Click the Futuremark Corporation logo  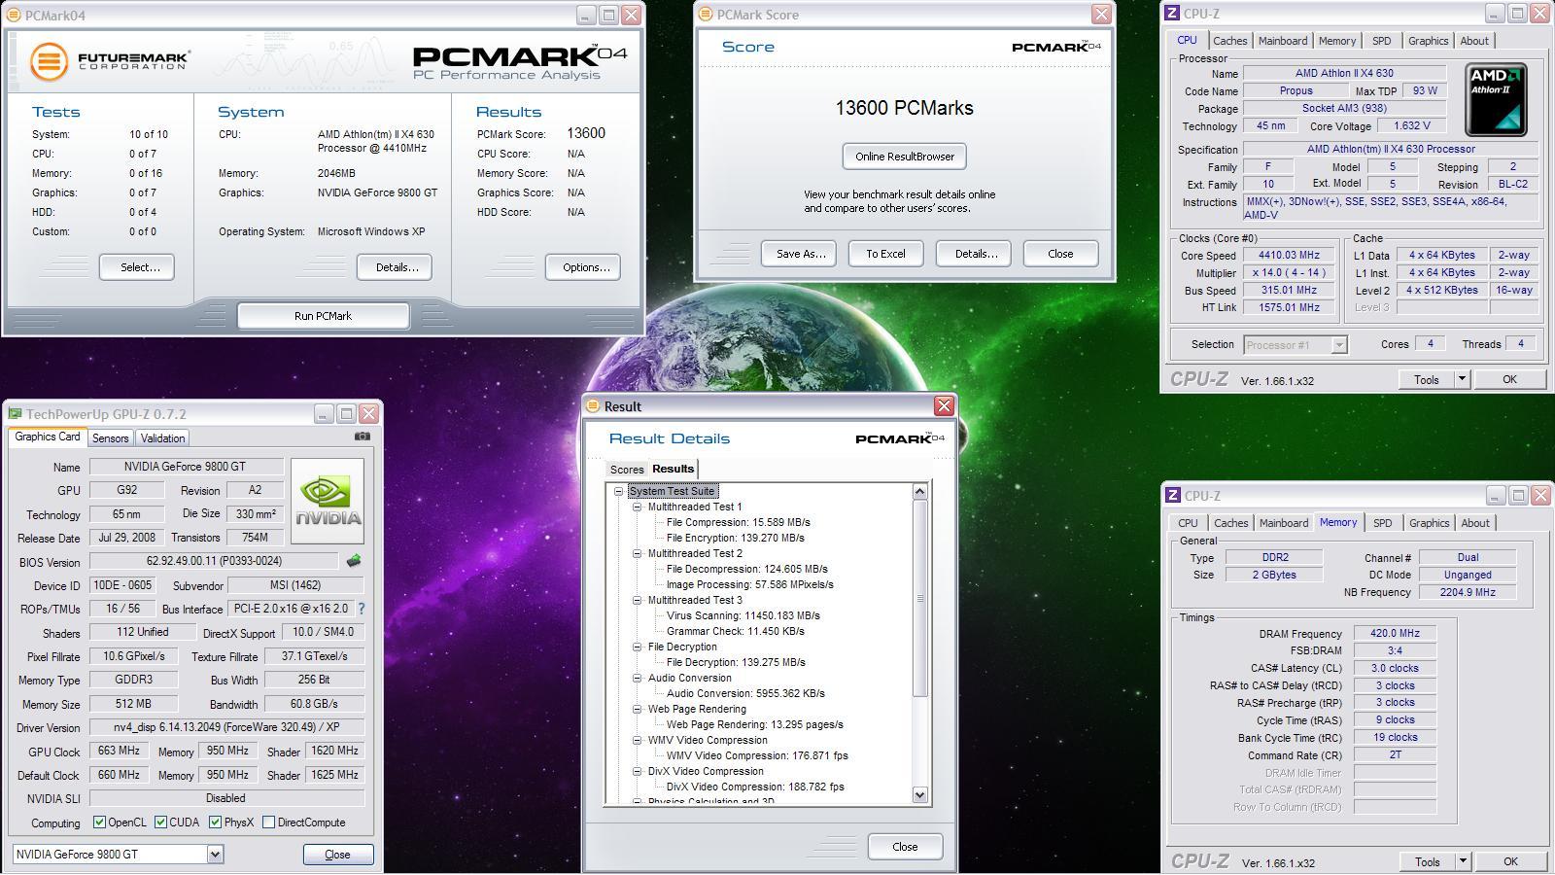click(x=110, y=61)
